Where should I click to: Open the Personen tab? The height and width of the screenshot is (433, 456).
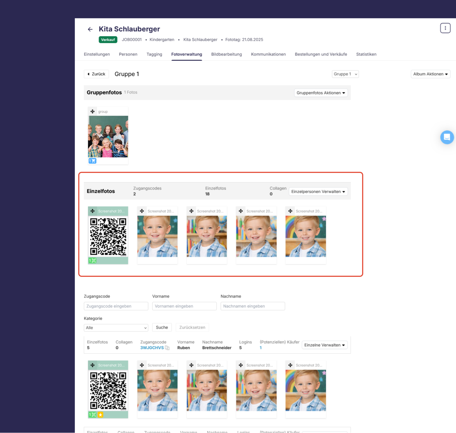128,54
